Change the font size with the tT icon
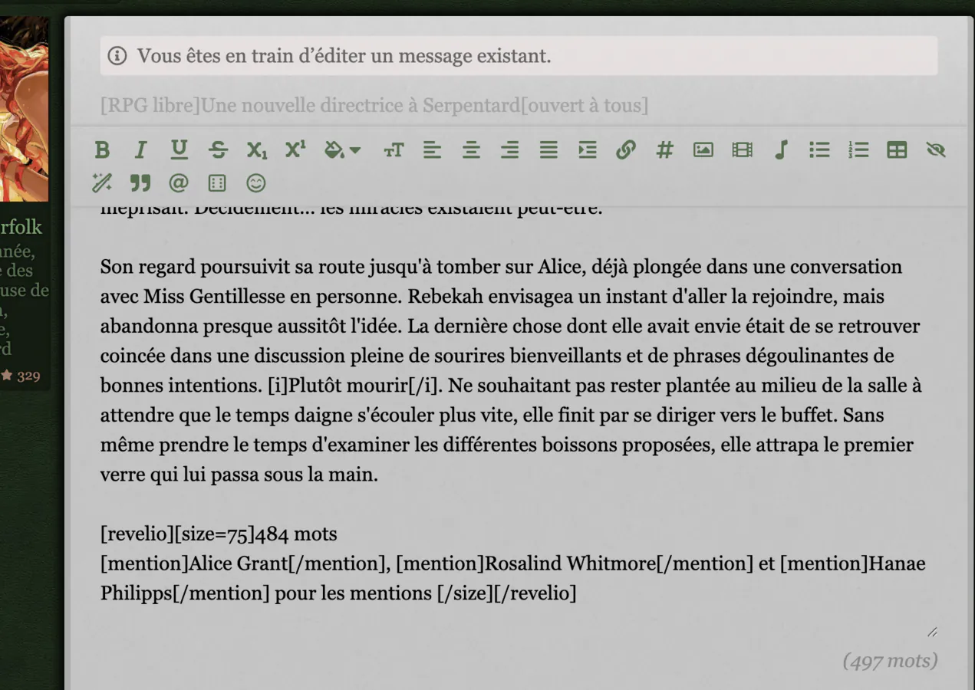Screen dimensions: 975x690 394,150
